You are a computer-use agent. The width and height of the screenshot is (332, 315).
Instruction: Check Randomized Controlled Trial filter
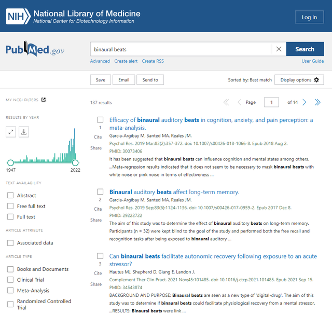[10, 305]
